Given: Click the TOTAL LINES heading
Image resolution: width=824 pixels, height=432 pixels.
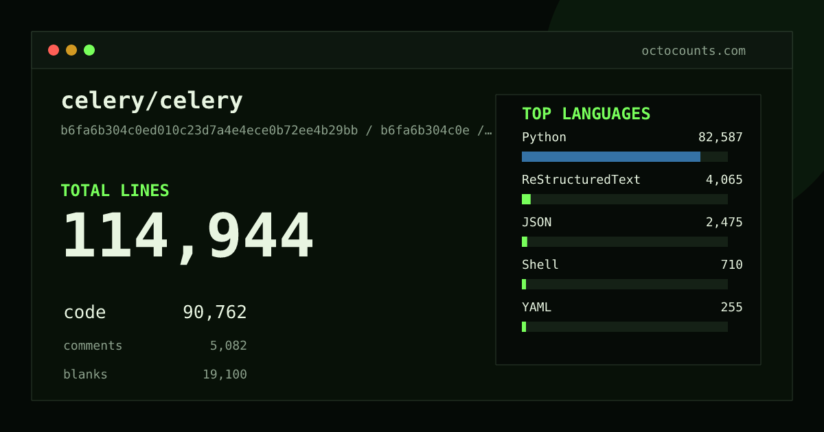Looking at the screenshot, I should point(115,191).
